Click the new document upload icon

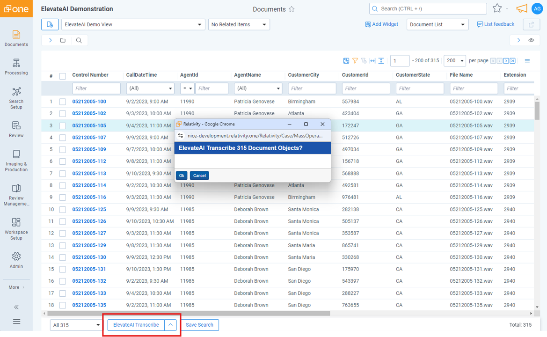coord(50,24)
